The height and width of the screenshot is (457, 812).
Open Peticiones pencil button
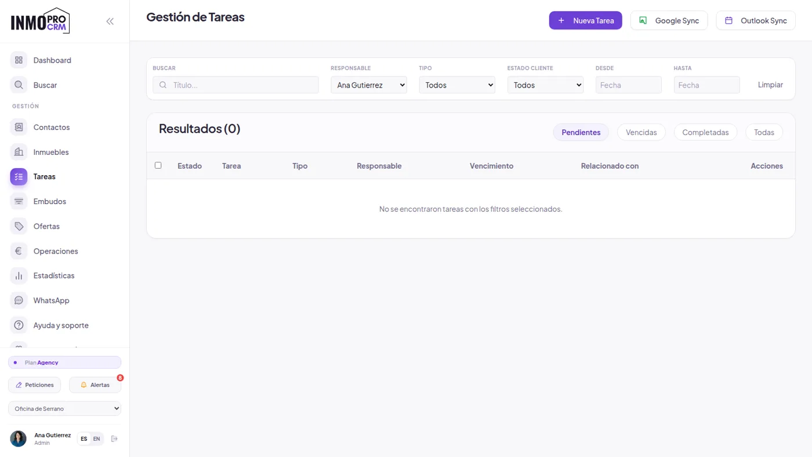coord(34,385)
